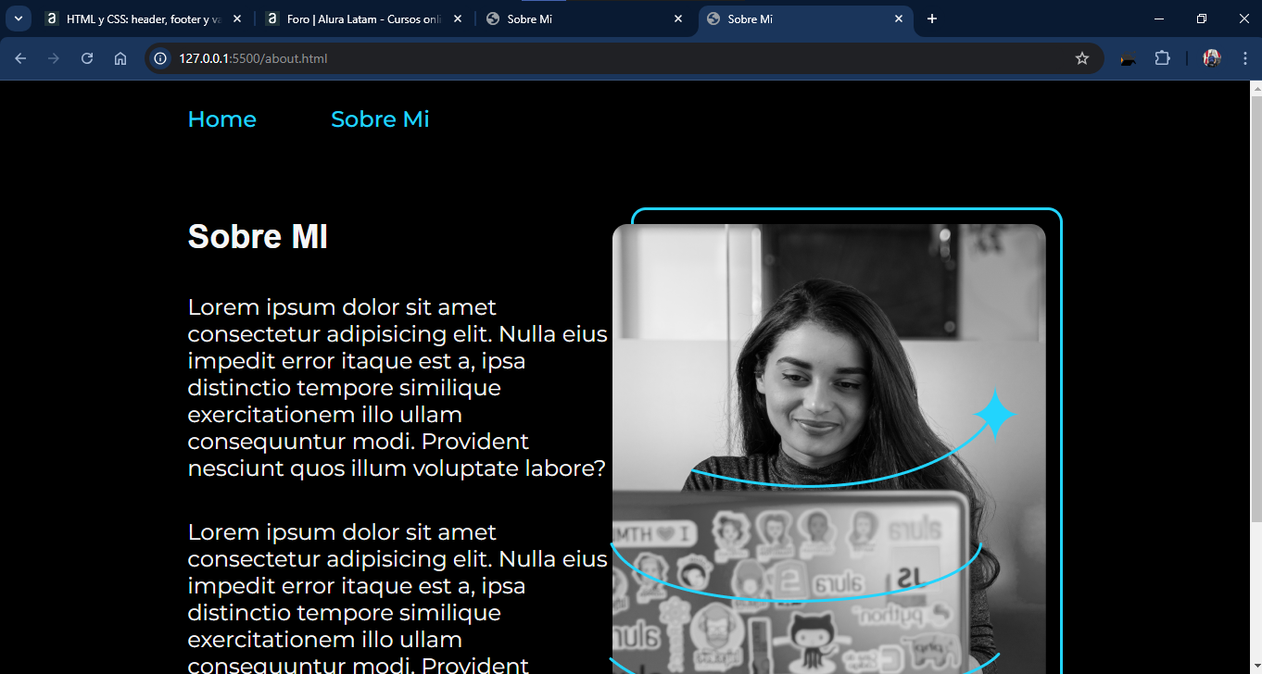Close the Foro | Alura Latam tab
Viewport: 1262px width, 674px height.
458,19
